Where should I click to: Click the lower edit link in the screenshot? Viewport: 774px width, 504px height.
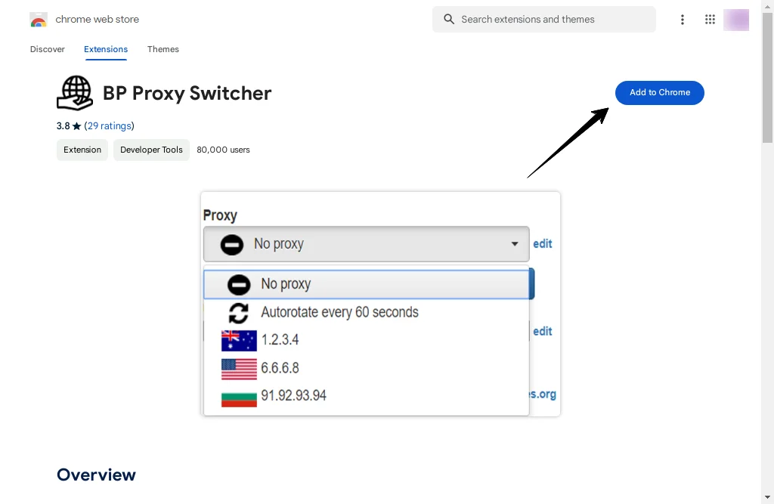(x=543, y=331)
